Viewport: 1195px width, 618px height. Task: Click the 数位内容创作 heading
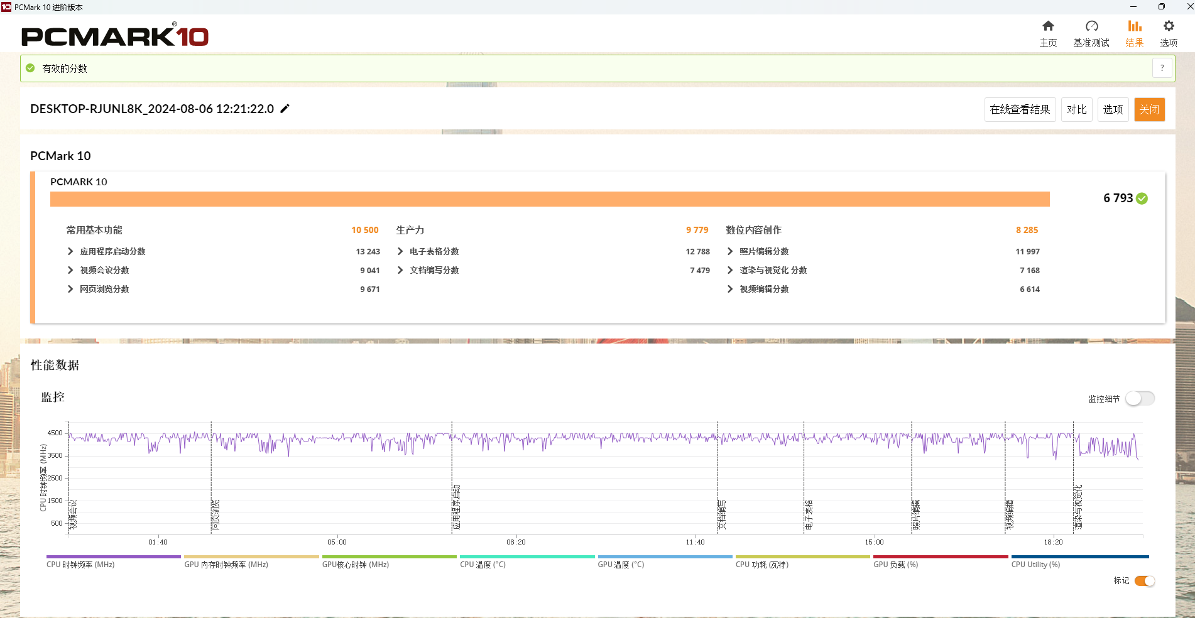tap(754, 230)
